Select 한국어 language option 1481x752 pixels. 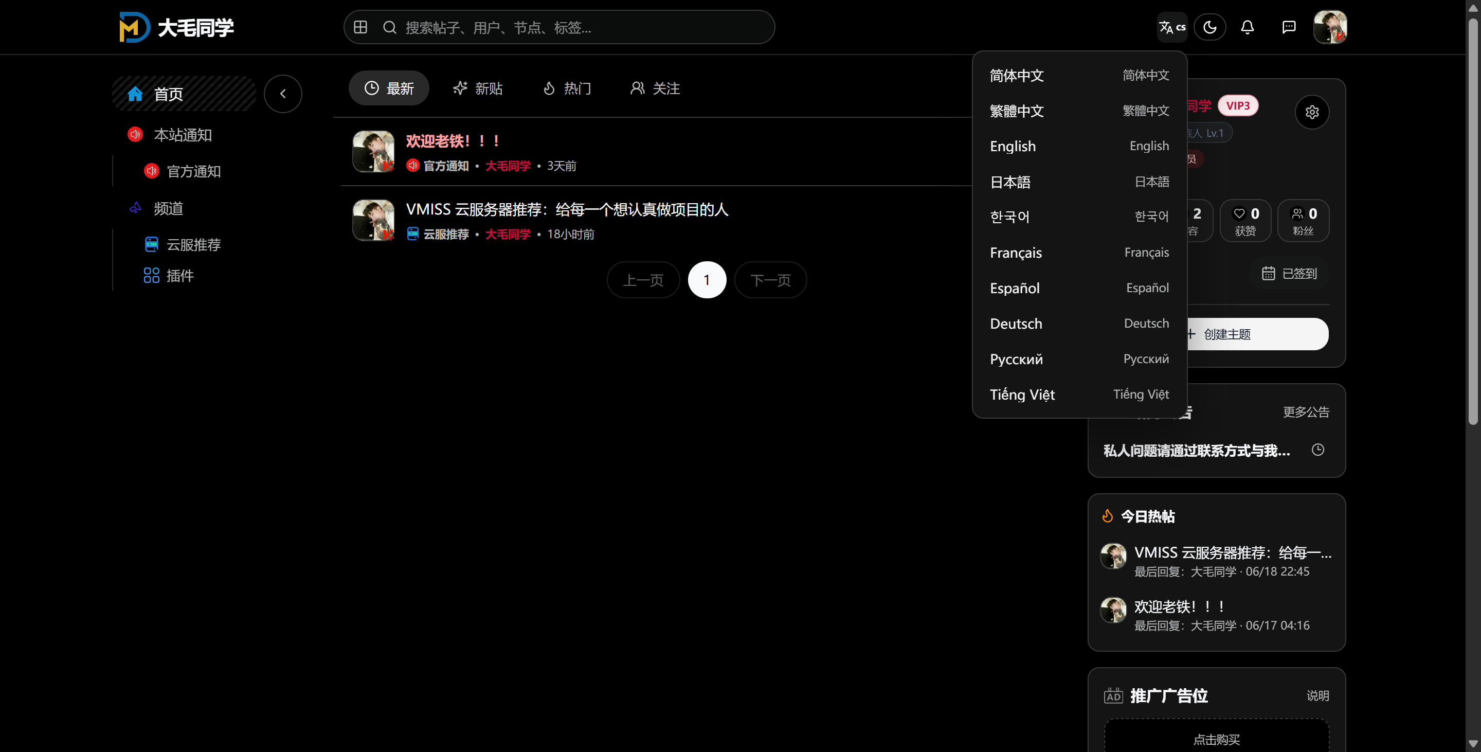coord(1079,217)
